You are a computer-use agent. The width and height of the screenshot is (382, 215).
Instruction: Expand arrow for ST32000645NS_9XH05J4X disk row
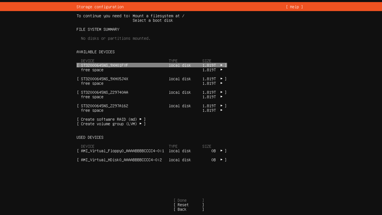[221, 79]
